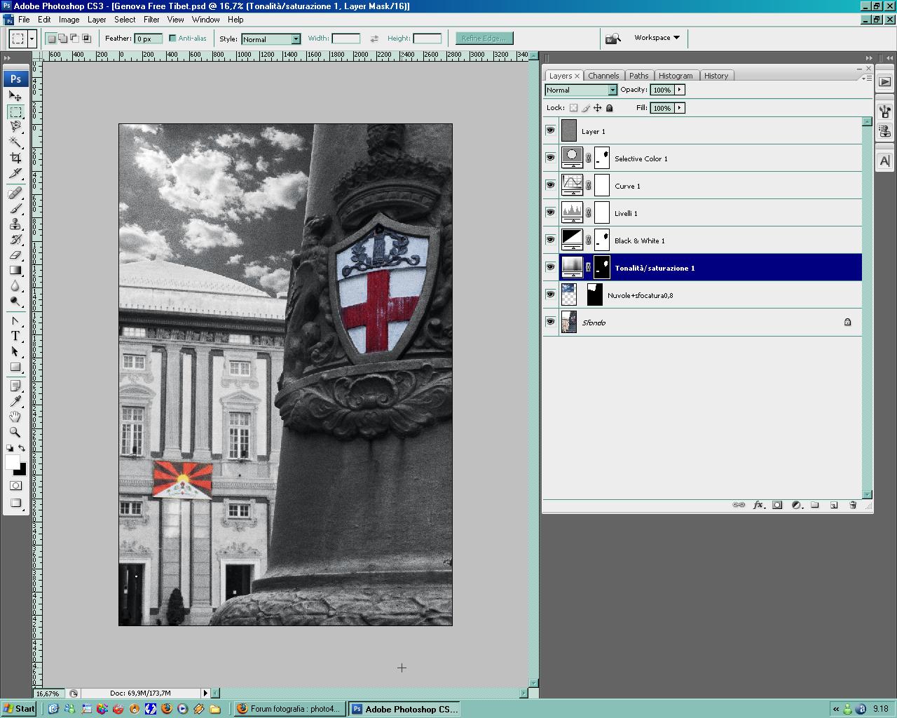
Task: Select the Rectangle shape tool
Action: coord(15,367)
